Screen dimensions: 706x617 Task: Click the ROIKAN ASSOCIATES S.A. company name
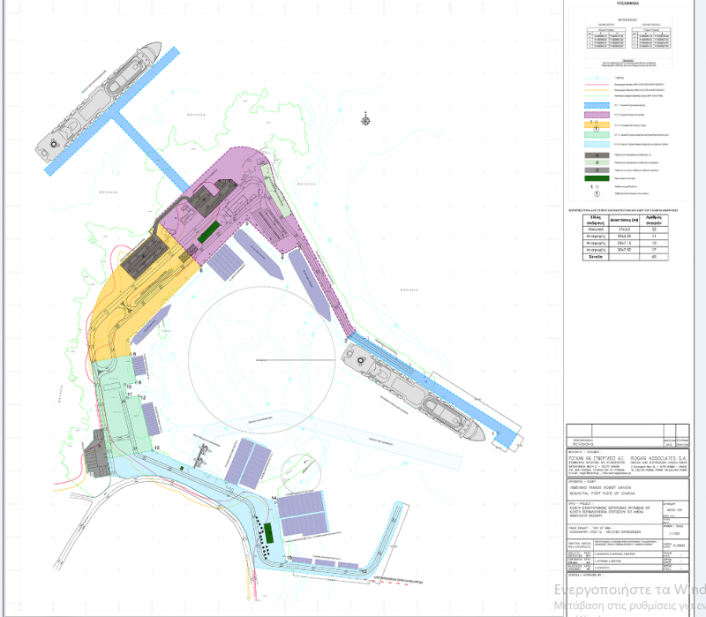tap(657, 458)
